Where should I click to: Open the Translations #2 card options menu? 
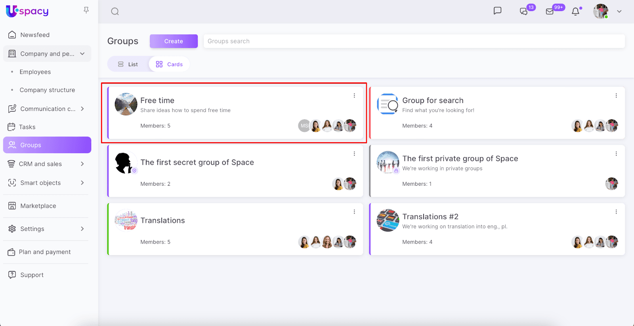pyautogui.click(x=616, y=212)
